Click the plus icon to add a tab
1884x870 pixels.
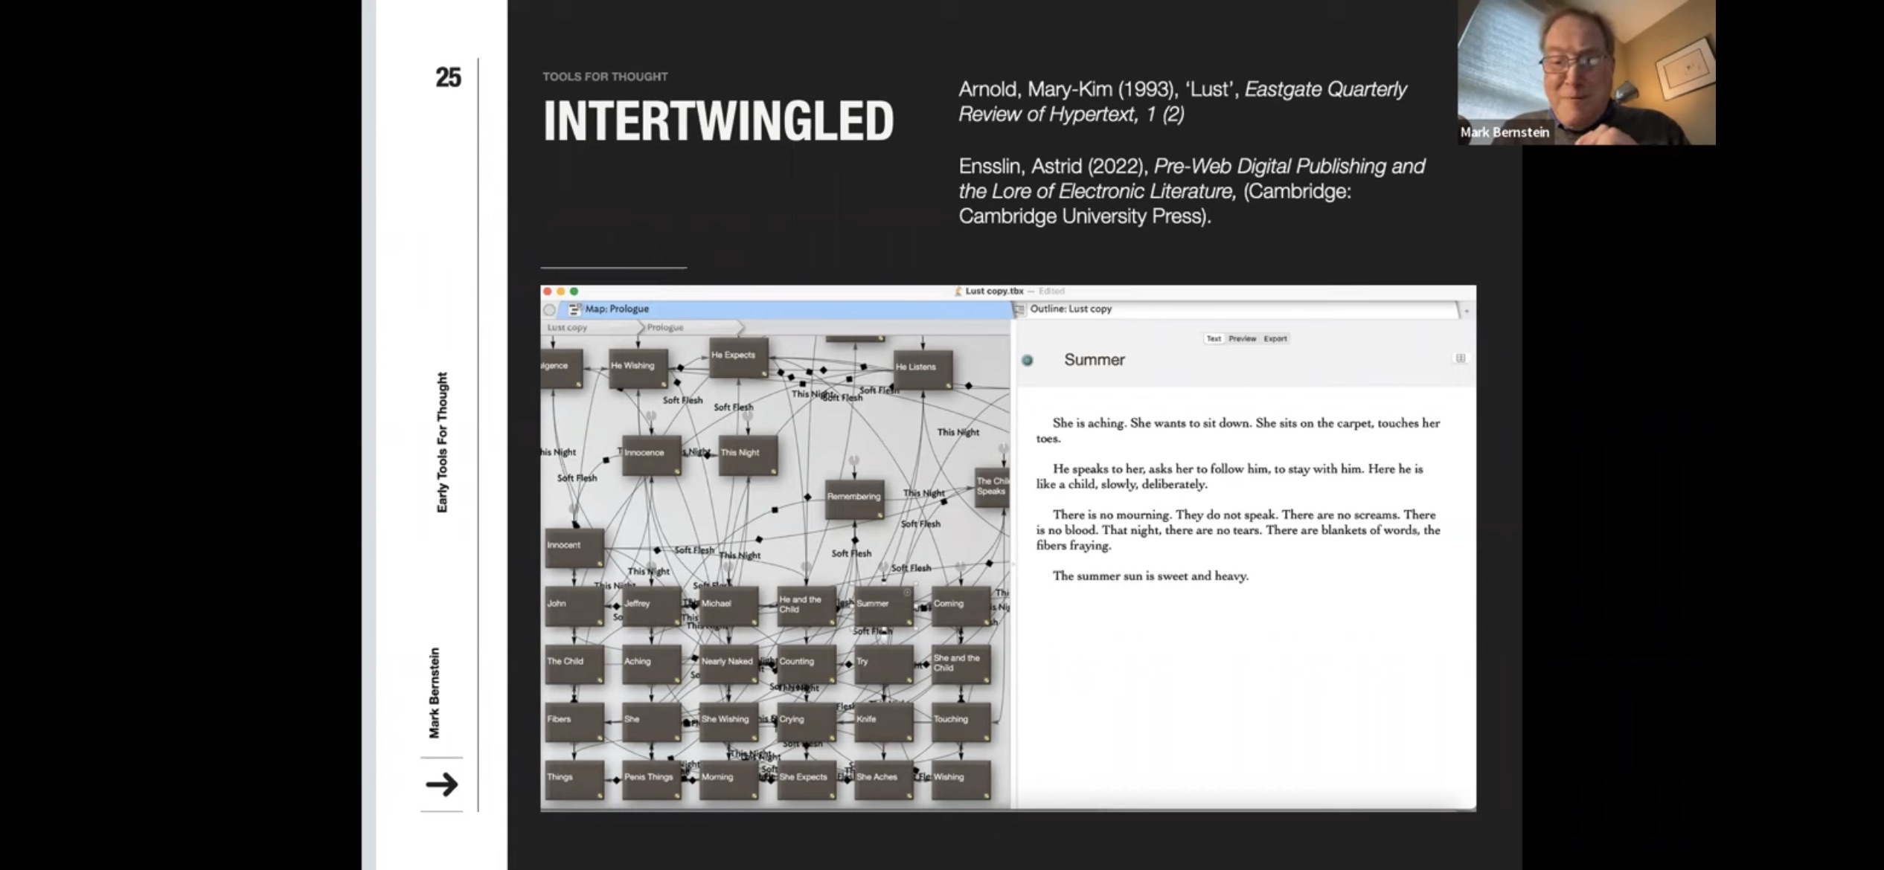(1467, 311)
